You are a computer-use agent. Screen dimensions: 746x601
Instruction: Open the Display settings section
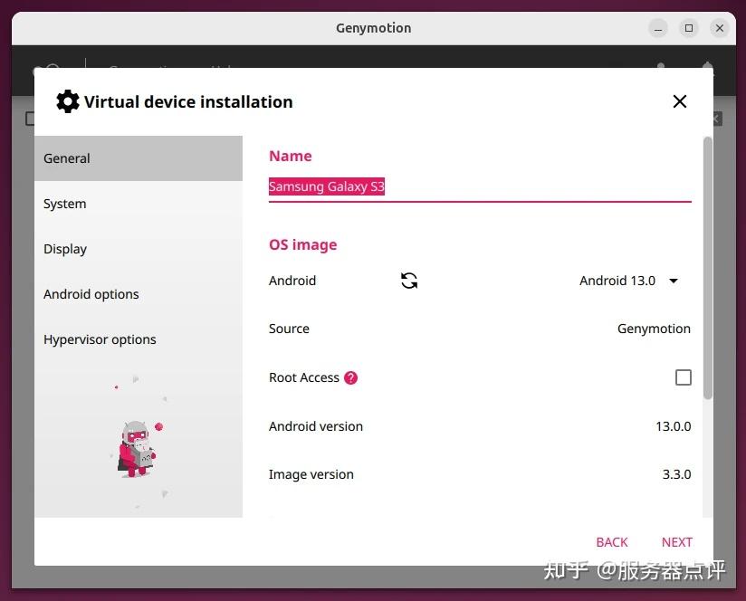click(x=65, y=249)
